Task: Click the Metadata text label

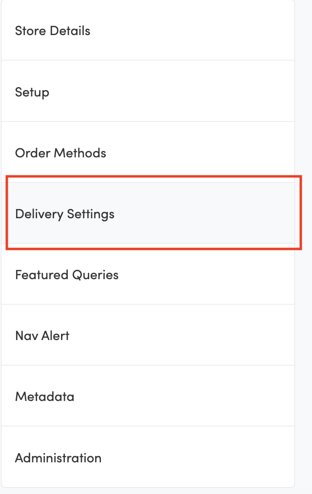Action: tap(45, 397)
